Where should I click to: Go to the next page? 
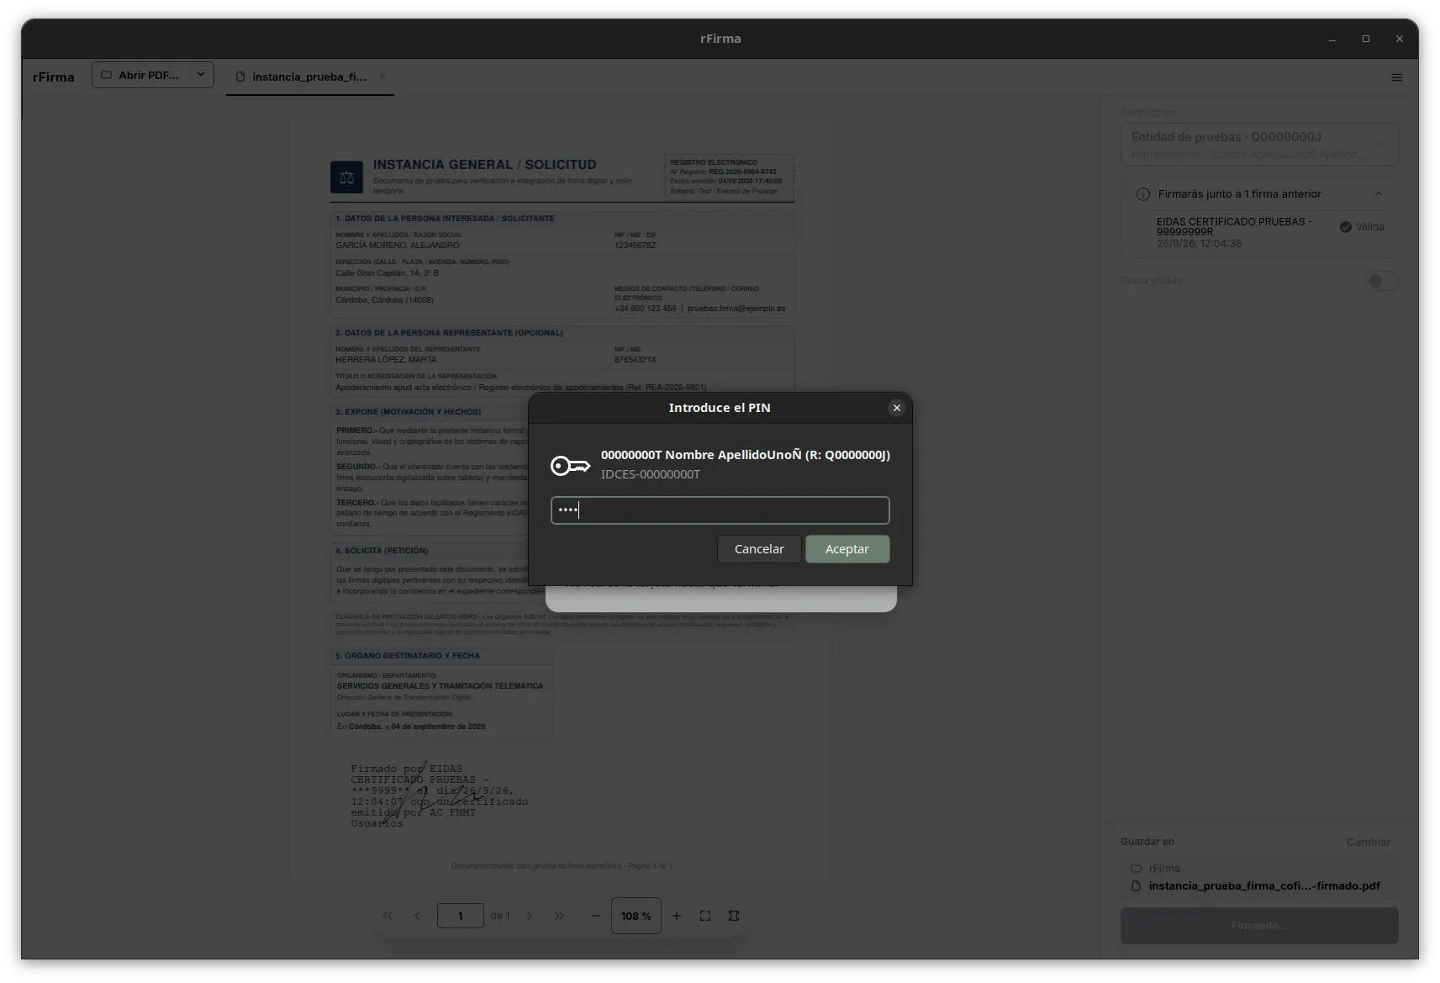click(530, 916)
